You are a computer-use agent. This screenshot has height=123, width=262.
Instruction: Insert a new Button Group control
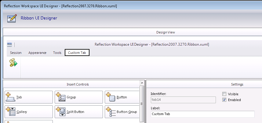point(120,112)
